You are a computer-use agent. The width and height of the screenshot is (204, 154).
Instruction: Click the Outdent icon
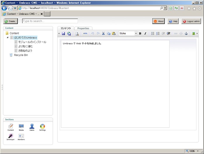163,33
